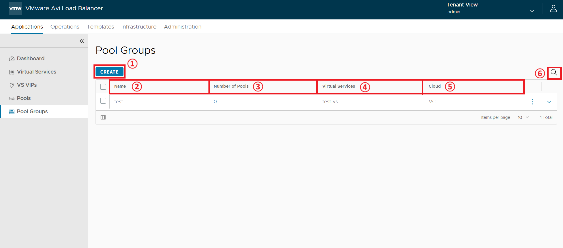Switch to the Administration tab
563x248 pixels.
tap(183, 27)
